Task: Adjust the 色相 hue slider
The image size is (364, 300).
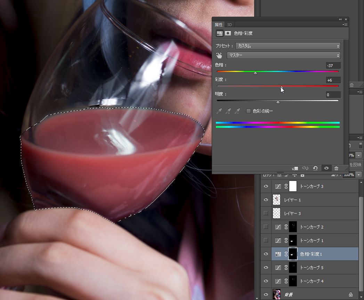Action: click(256, 73)
